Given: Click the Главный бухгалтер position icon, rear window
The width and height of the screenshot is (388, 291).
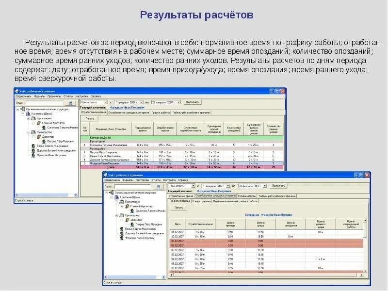Looking at the screenshot, I should (39, 123).
